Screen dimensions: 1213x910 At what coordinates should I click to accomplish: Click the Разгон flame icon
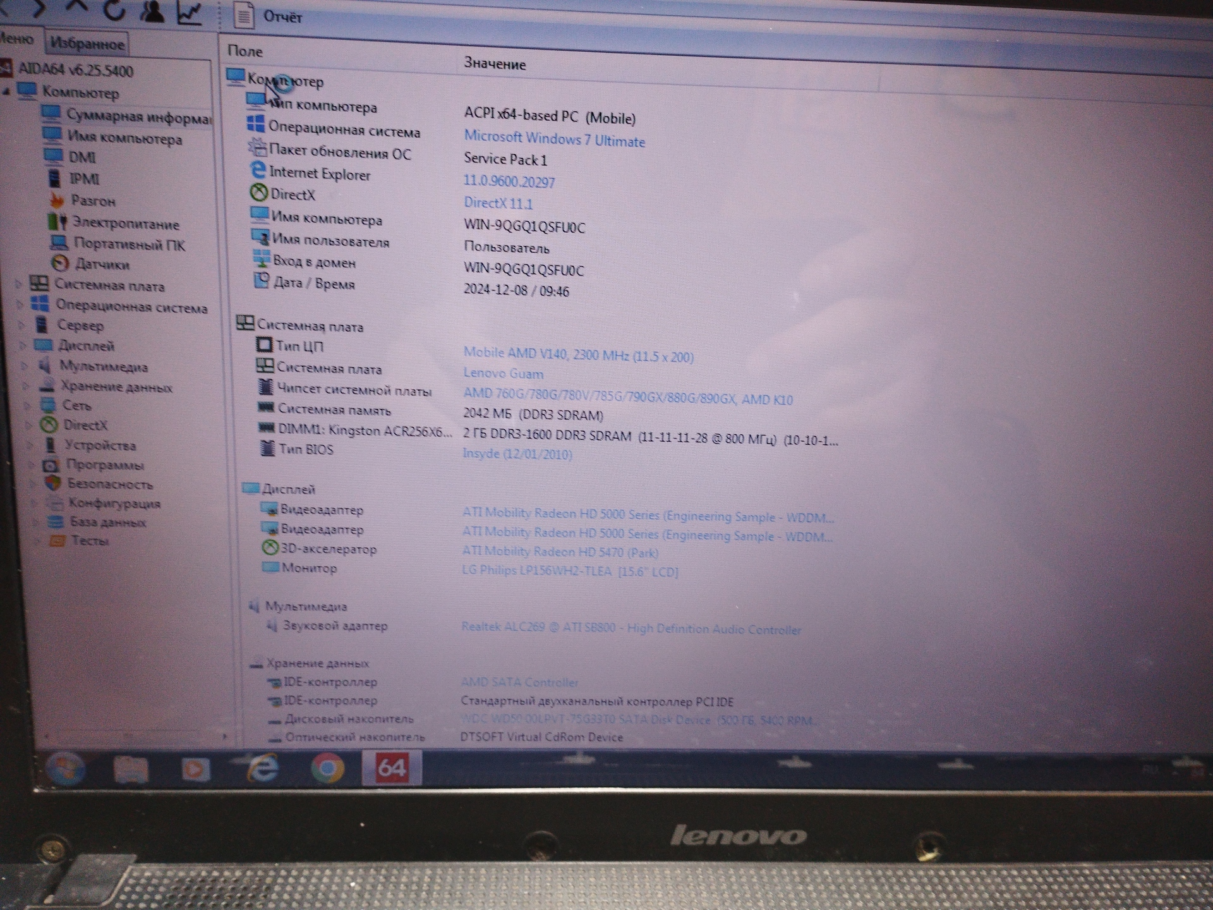[56, 200]
